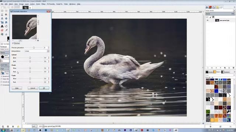236x132 pixels.
Task: Click the navigation icon at the canvas bottom-right corner
Action: 203,123
